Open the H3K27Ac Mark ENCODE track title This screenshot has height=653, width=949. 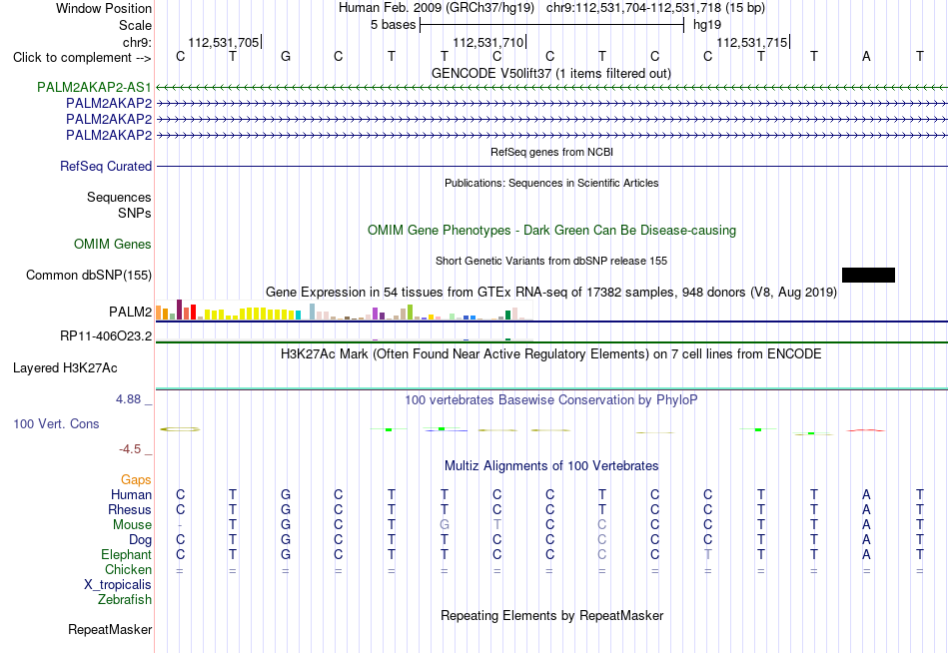pyautogui.click(x=550, y=354)
